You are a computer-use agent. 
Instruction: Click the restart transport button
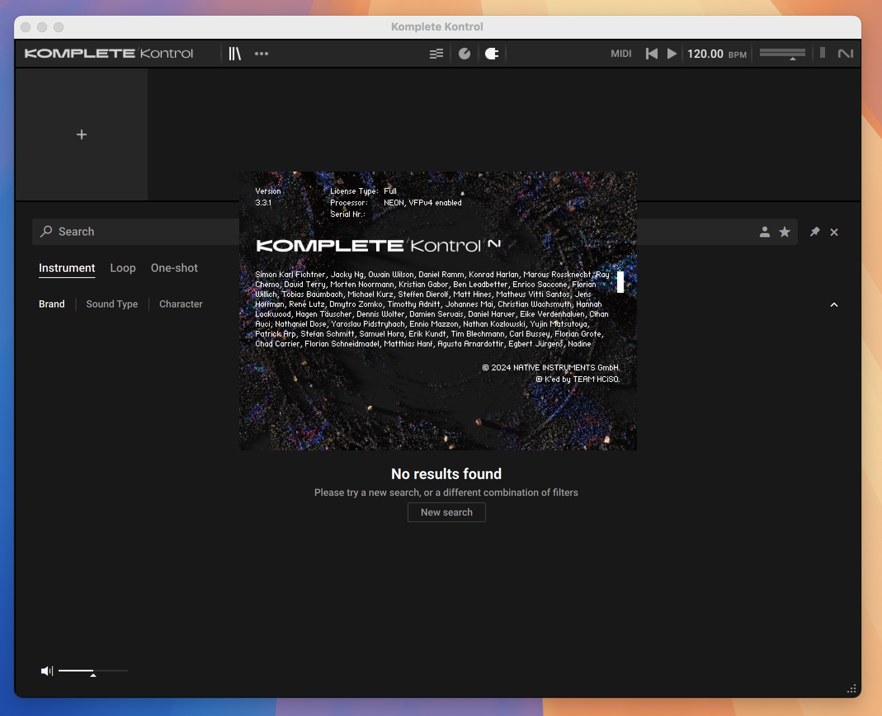pyautogui.click(x=652, y=54)
